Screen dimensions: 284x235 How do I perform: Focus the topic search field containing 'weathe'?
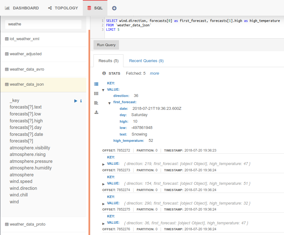(x=43, y=24)
